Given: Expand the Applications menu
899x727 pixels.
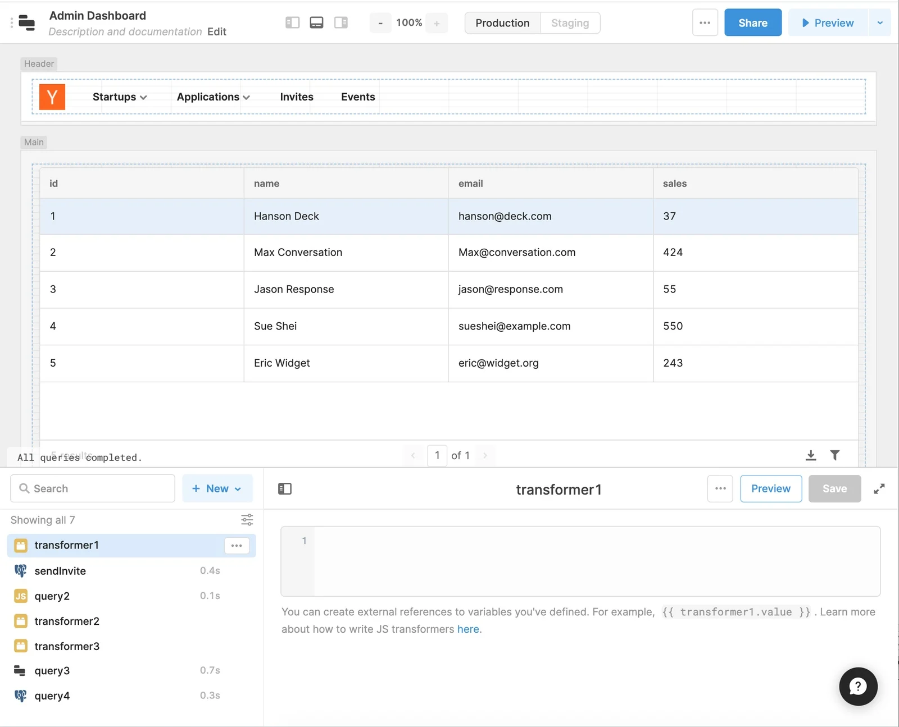Looking at the screenshot, I should click(214, 97).
